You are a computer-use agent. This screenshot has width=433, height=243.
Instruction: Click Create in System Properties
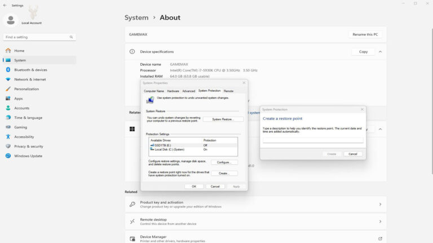224,173
